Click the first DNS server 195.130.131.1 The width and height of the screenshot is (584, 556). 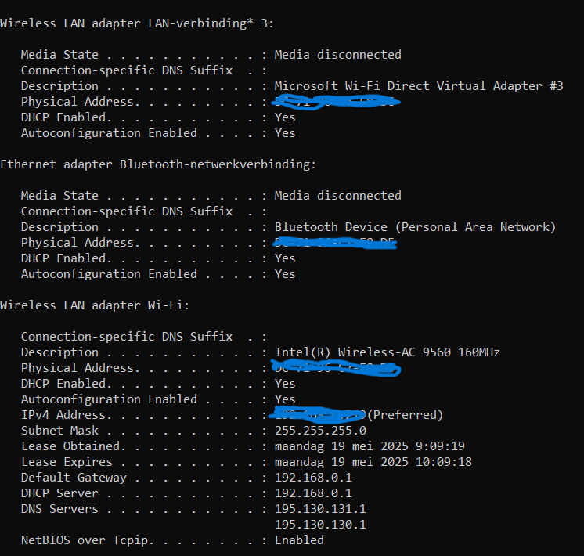coord(321,509)
